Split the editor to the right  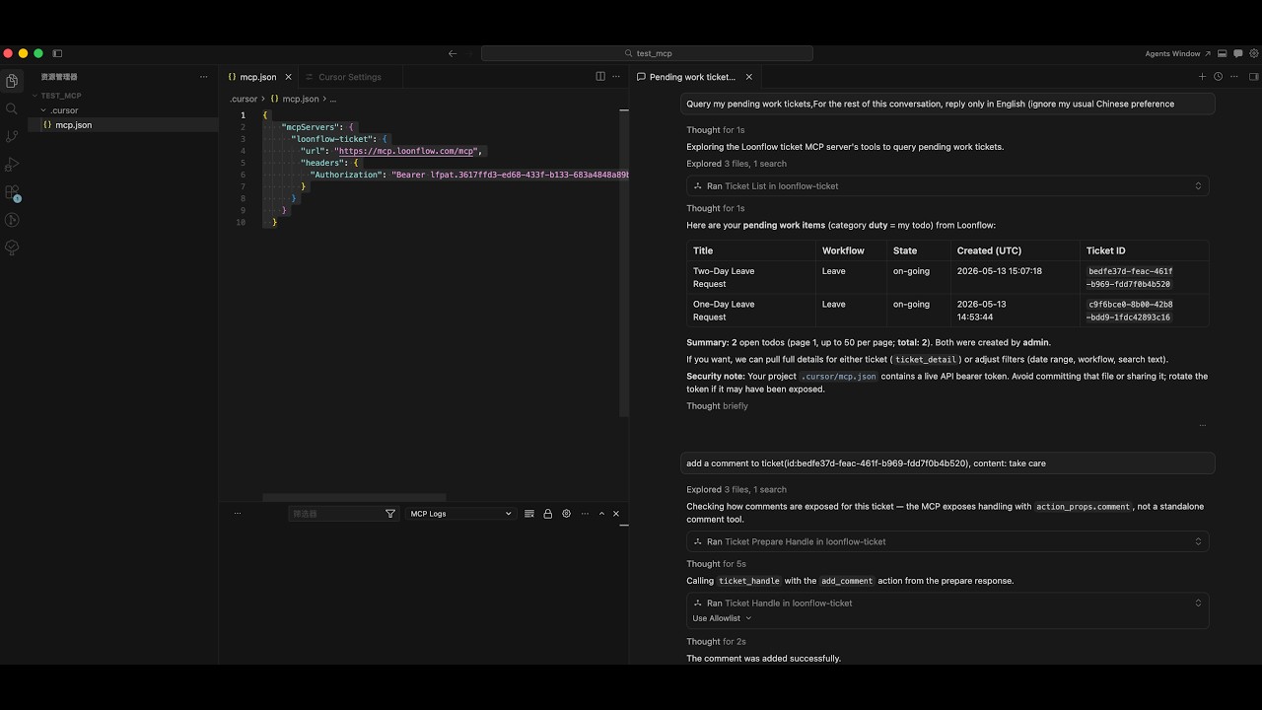pos(600,77)
